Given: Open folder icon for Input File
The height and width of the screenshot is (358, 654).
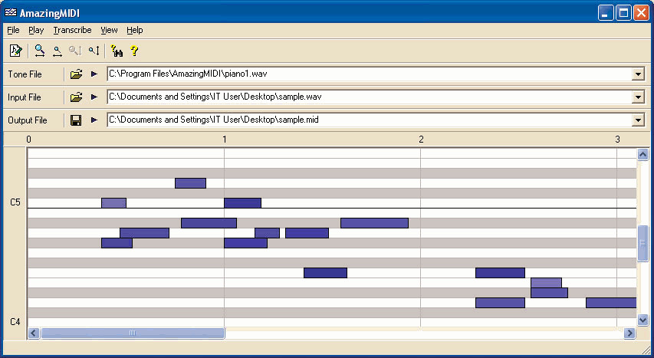Looking at the screenshot, I should coord(76,97).
